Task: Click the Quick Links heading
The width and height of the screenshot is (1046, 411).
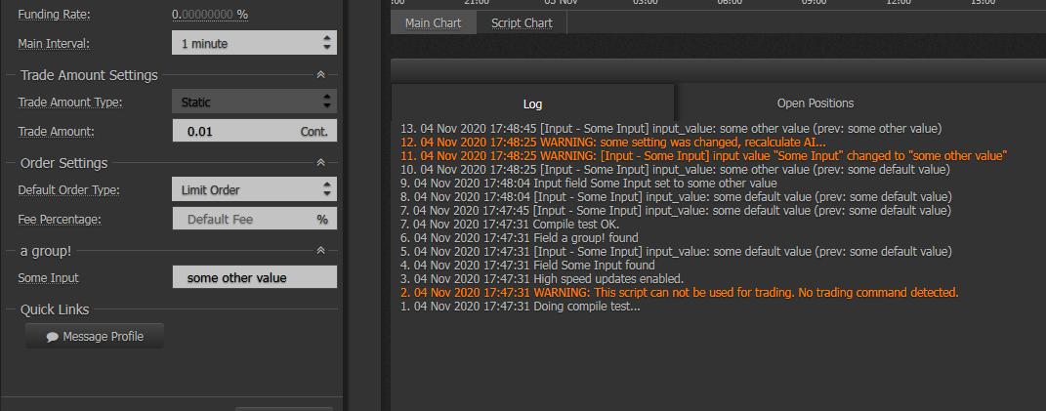Action: [x=55, y=309]
